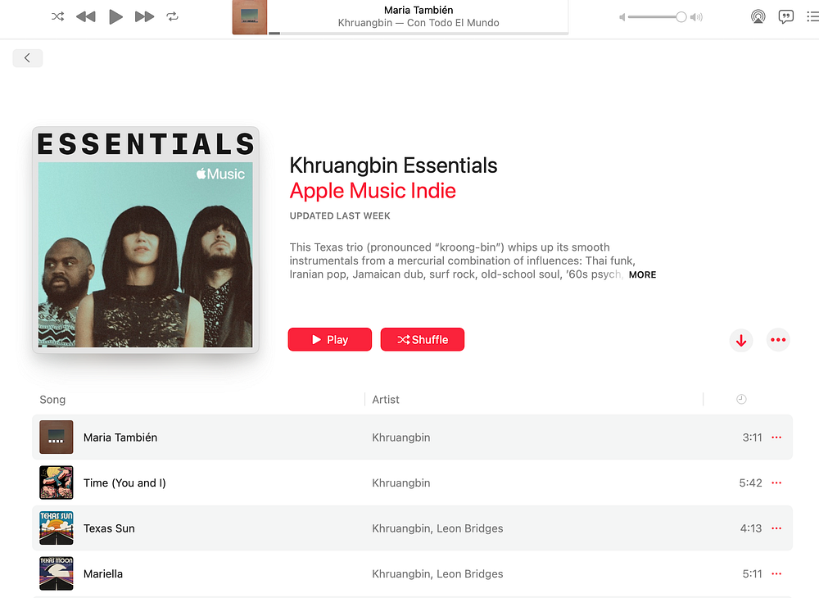Screen dimensions: 819x598
Task: Toggle repeat mode in playback controls
Action: click(x=172, y=16)
